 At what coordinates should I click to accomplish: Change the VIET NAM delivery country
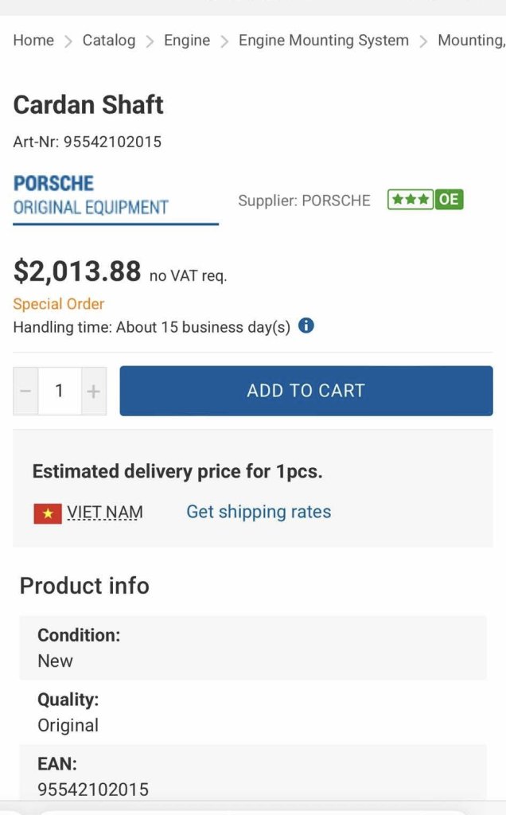(x=105, y=513)
